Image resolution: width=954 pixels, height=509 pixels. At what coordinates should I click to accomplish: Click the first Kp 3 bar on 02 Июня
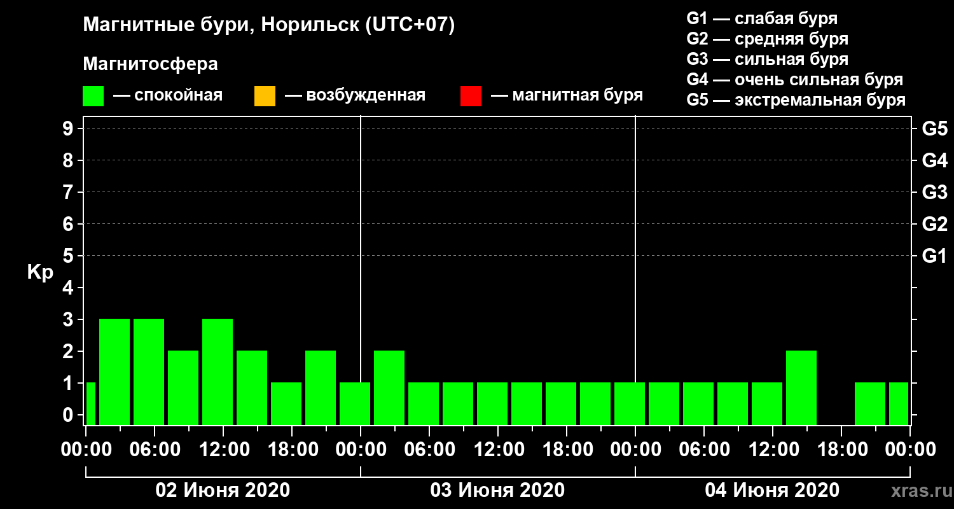pyautogui.click(x=114, y=372)
